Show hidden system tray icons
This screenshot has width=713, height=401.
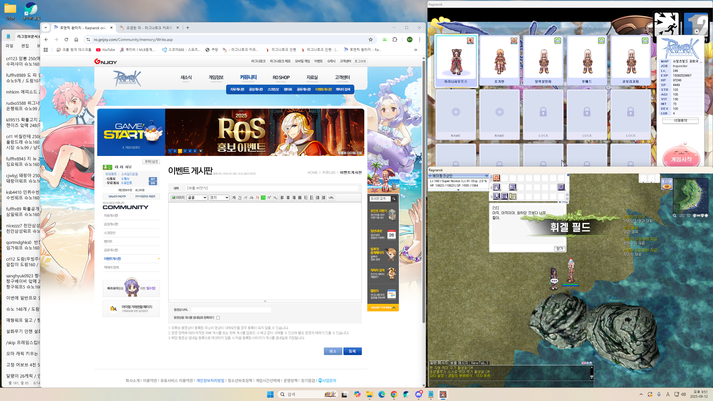click(641, 394)
